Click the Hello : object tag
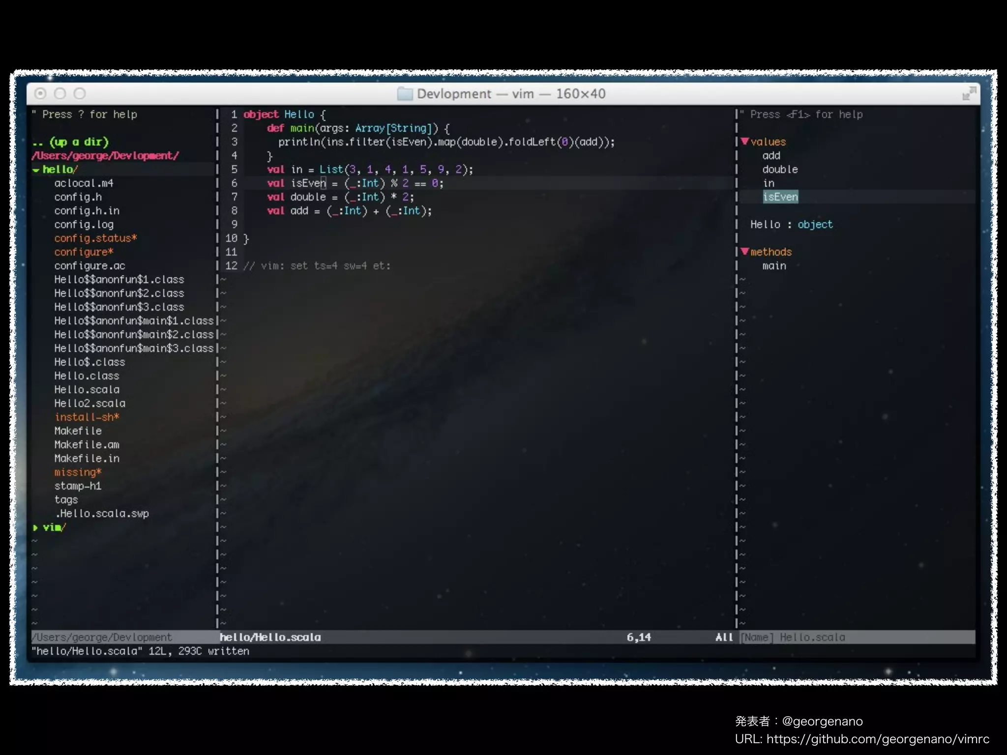 tap(791, 225)
